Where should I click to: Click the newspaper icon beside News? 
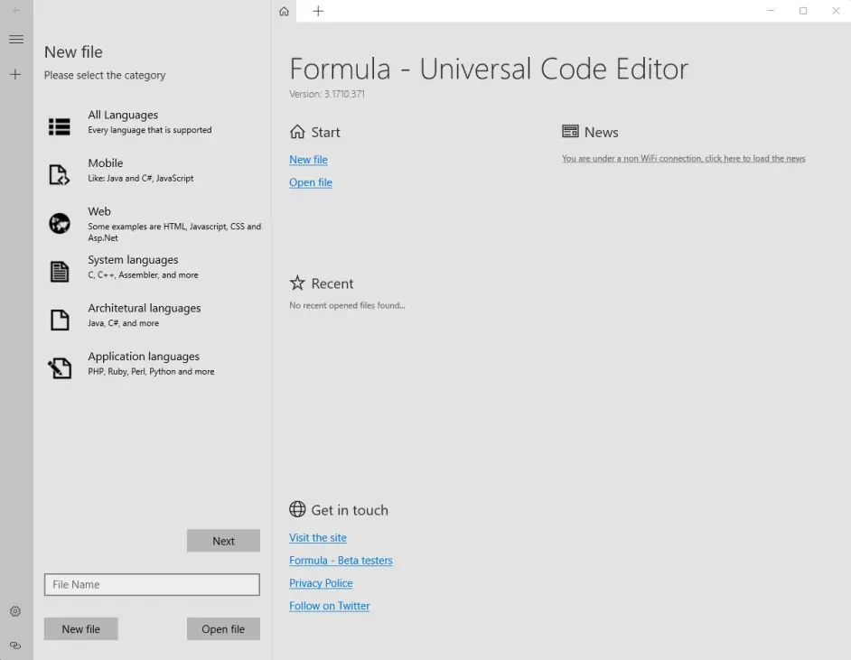570,131
